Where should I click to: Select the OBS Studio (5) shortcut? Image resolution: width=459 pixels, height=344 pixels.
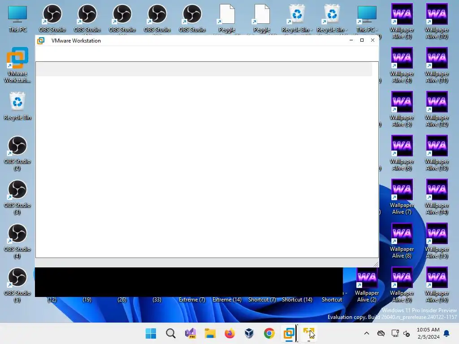pyautogui.click(x=17, y=285)
